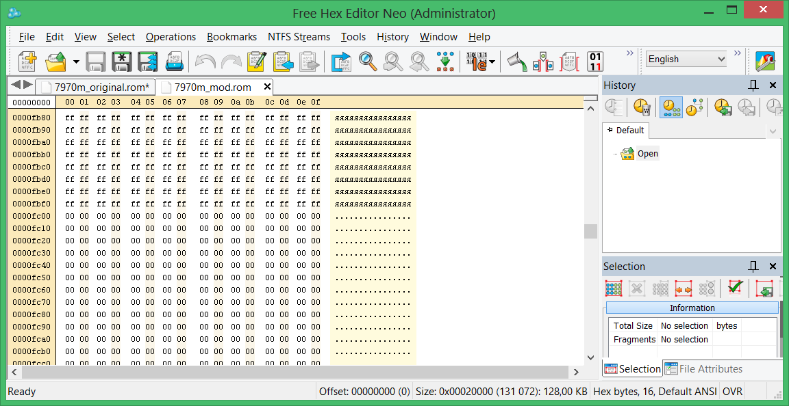Click the Save As floppy icon with asterisk
The image size is (789, 406).
tap(121, 62)
